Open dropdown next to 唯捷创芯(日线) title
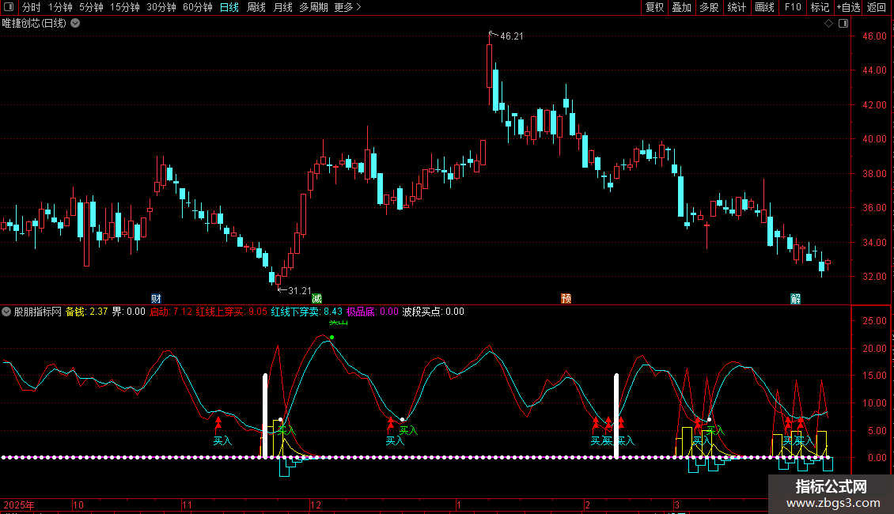The height and width of the screenshot is (514, 894). 74,24
